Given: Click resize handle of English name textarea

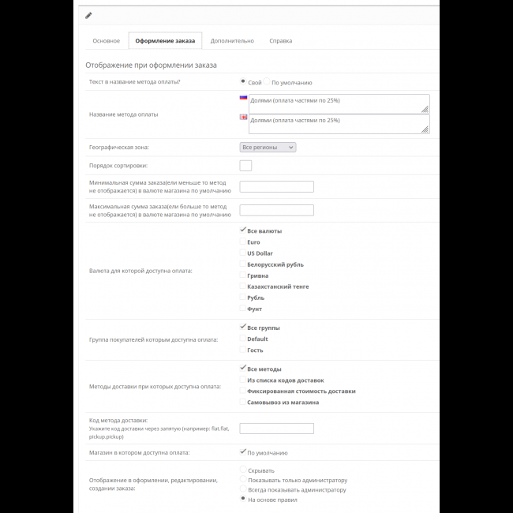Looking at the screenshot, I should click(425, 129).
